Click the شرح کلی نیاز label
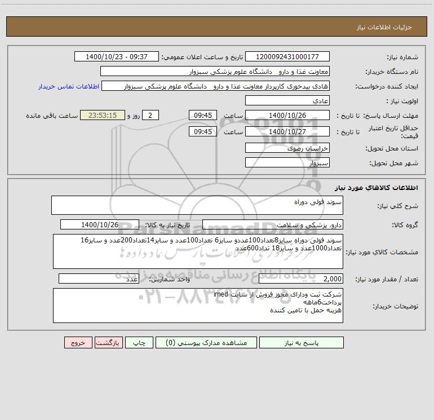This screenshot has height=420, width=434. click(398, 206)
